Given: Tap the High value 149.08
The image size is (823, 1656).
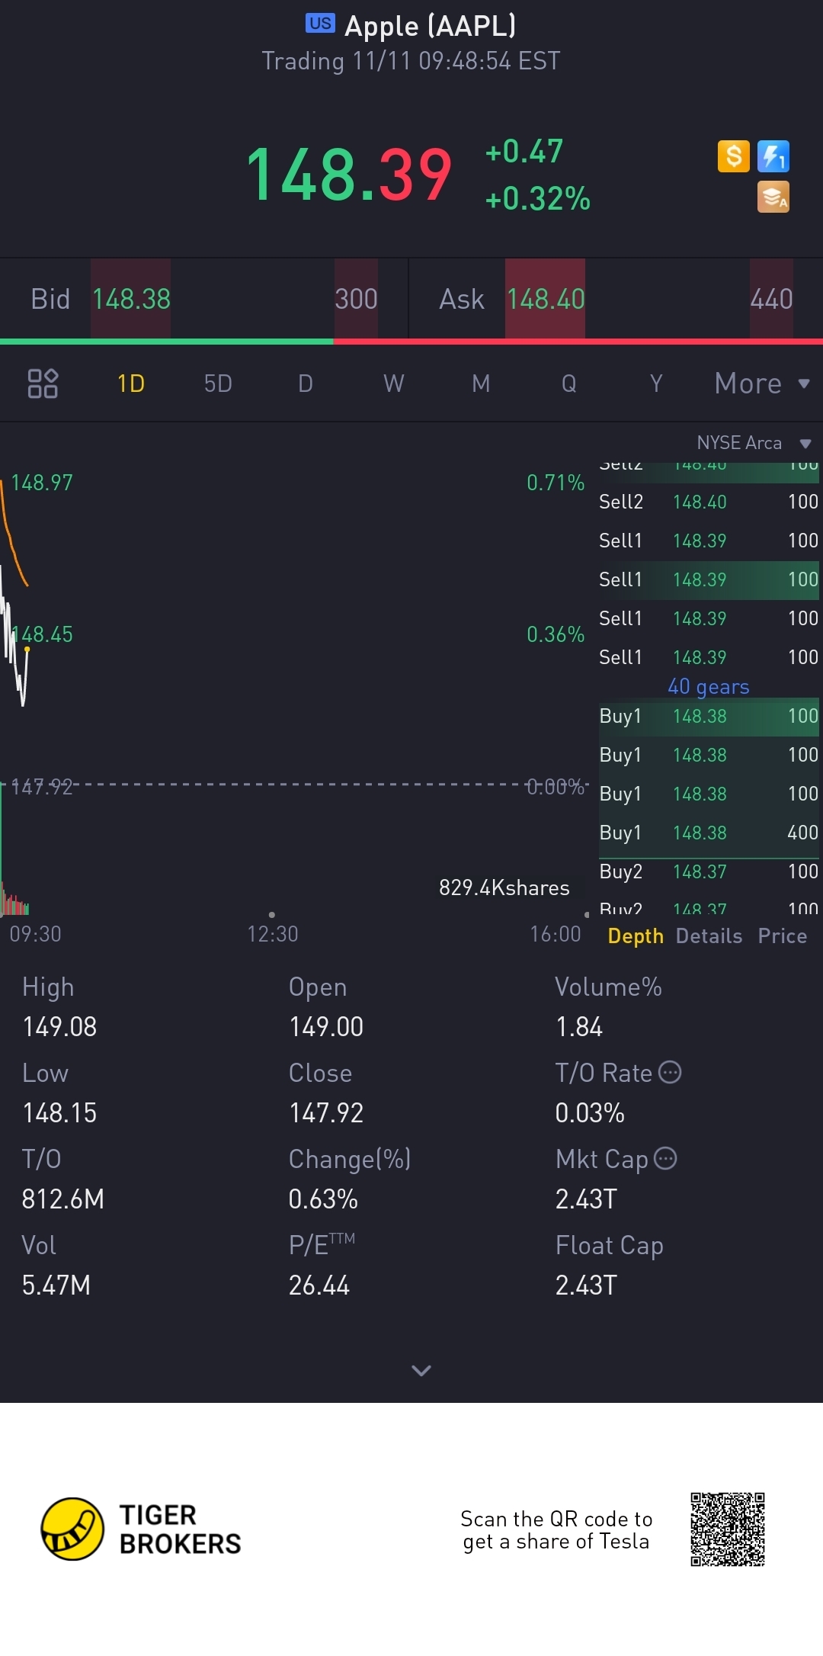Looking at the screenshot, I should click(59, 1027).
